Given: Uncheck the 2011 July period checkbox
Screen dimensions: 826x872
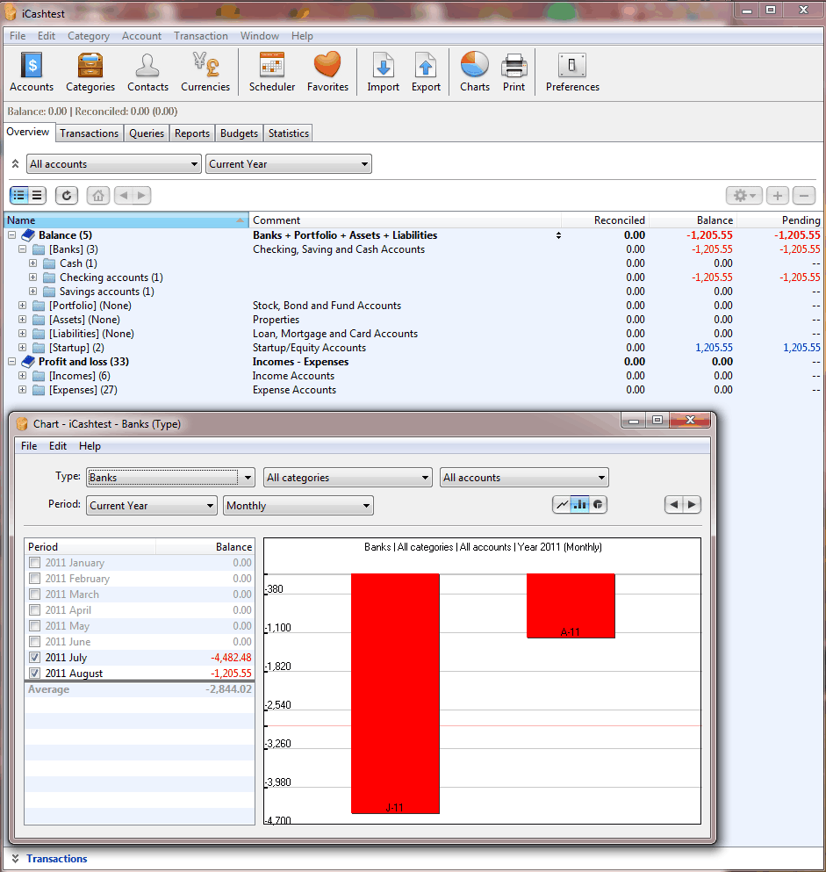Looking at the screenshot, I should 34,658.
